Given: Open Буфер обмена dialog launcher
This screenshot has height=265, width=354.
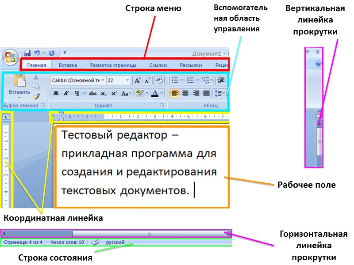Looking at the screenshot, I should coord(43,105).
